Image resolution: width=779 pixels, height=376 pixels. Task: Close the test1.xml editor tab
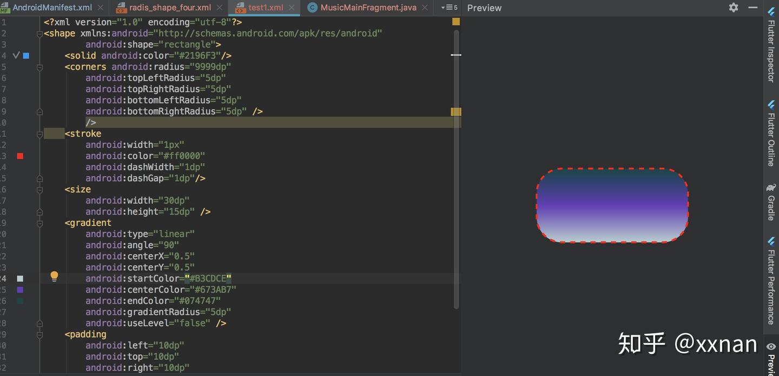coord(292,8)
